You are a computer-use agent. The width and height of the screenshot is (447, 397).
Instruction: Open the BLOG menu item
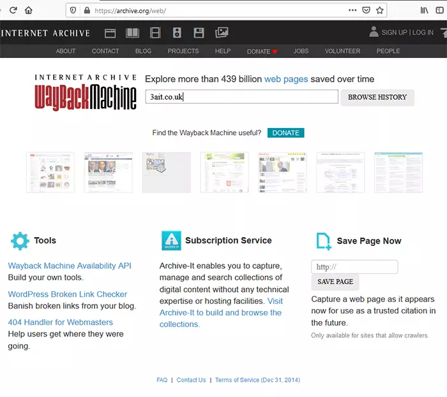[143, 51]
